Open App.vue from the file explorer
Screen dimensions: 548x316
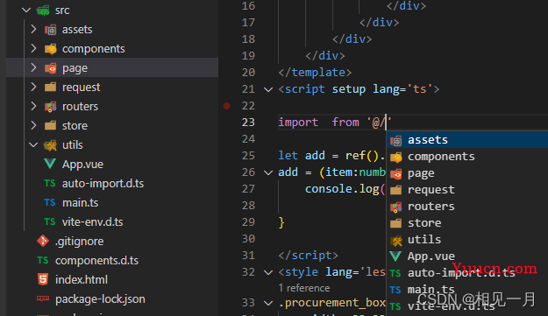click(x=82, y=165)
